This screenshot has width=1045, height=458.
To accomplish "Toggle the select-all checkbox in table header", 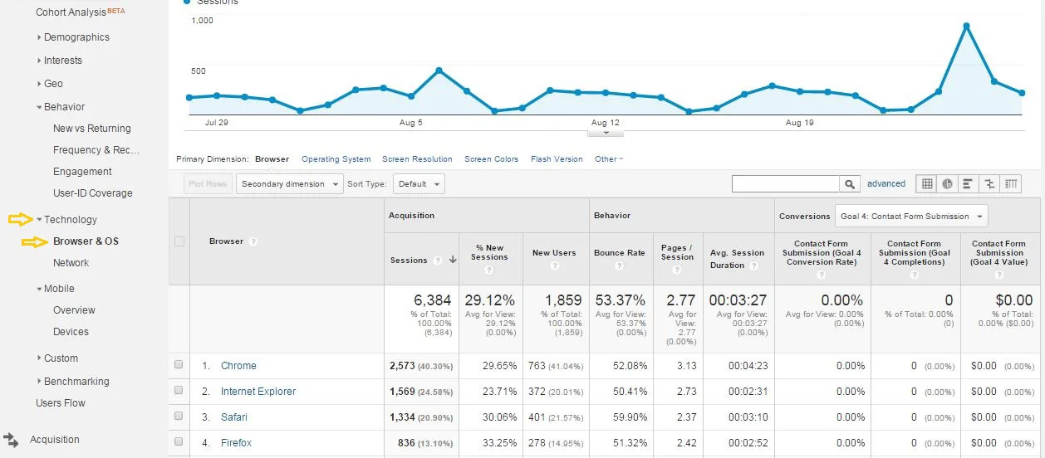I will (179, 241).
